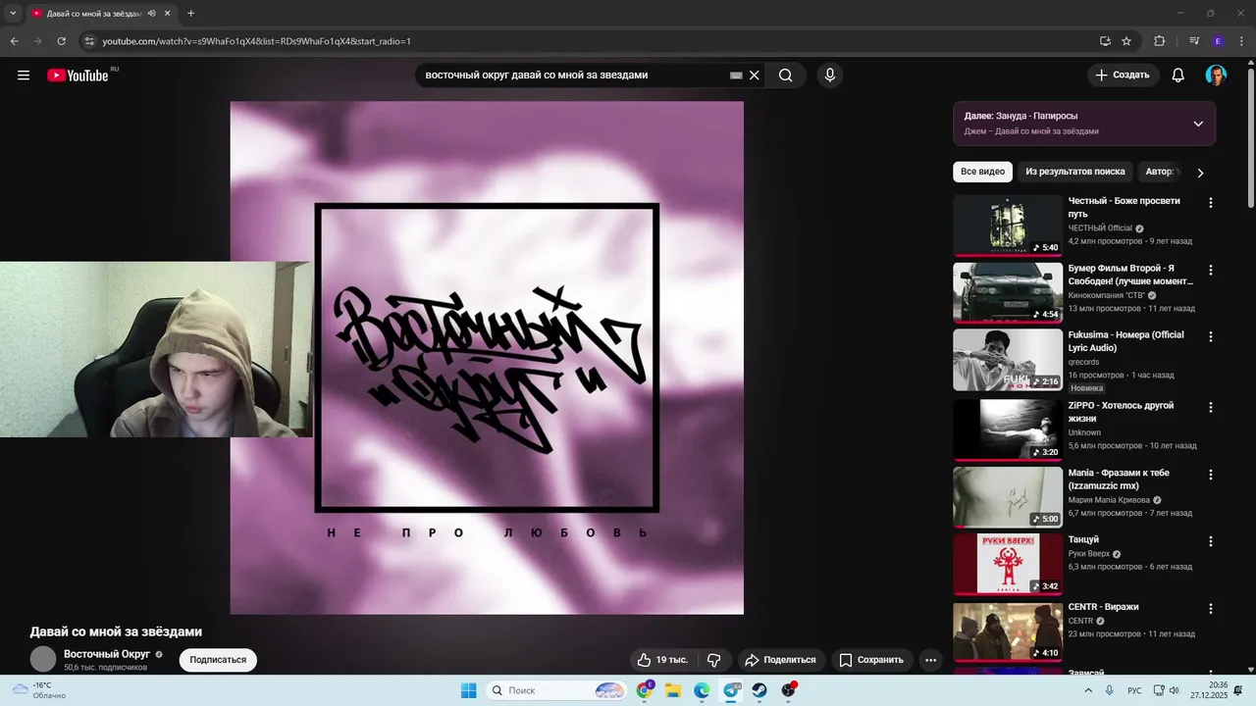
Task: Open File Explorer from the taskbar
Action: [673, 690]
